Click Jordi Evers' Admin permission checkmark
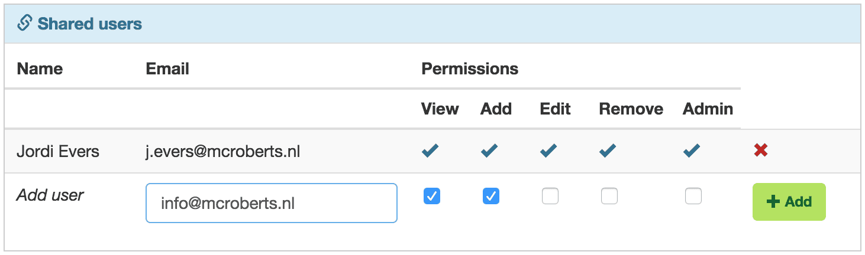This screenshot has width=865, height=255. [x=692, y=151]
